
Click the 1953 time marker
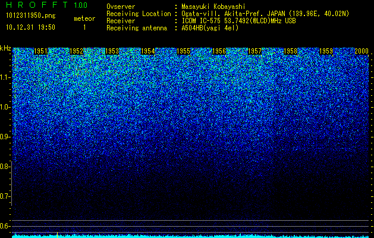coord(112,51)
